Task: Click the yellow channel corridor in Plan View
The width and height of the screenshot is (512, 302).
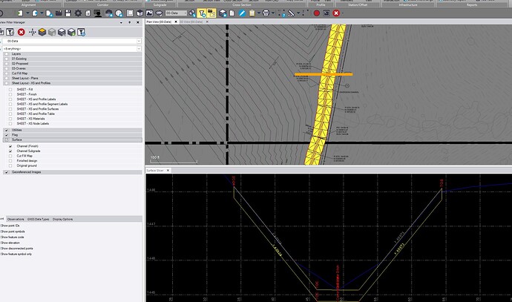Action: (x=325, y=95)
